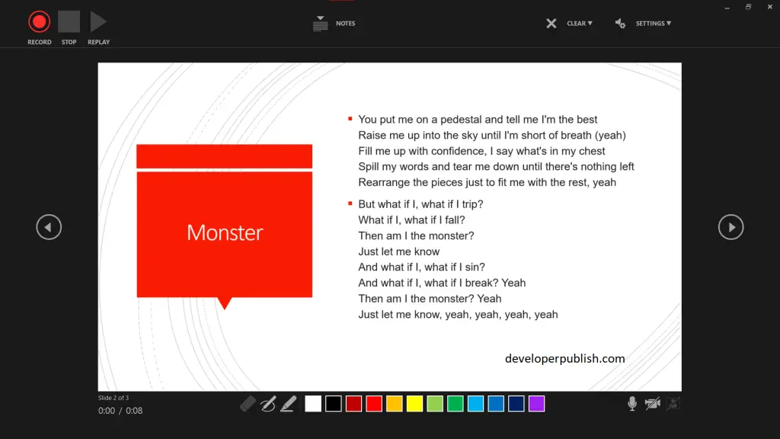Viewport: 780px width, 439px height.
Task: Select the Eraser tool
Action: click(x=248, y=404)
